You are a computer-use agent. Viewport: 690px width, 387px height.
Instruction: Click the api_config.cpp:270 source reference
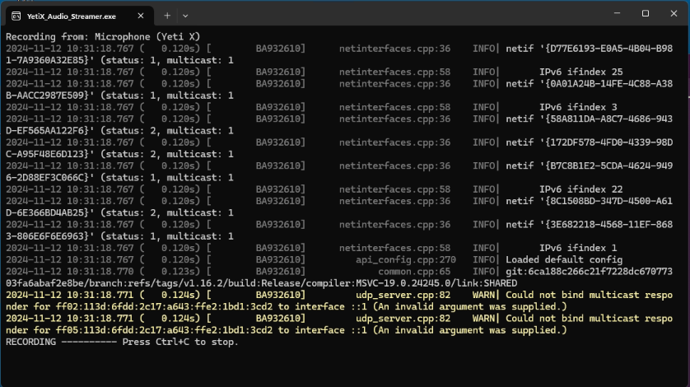pos(406,259)
